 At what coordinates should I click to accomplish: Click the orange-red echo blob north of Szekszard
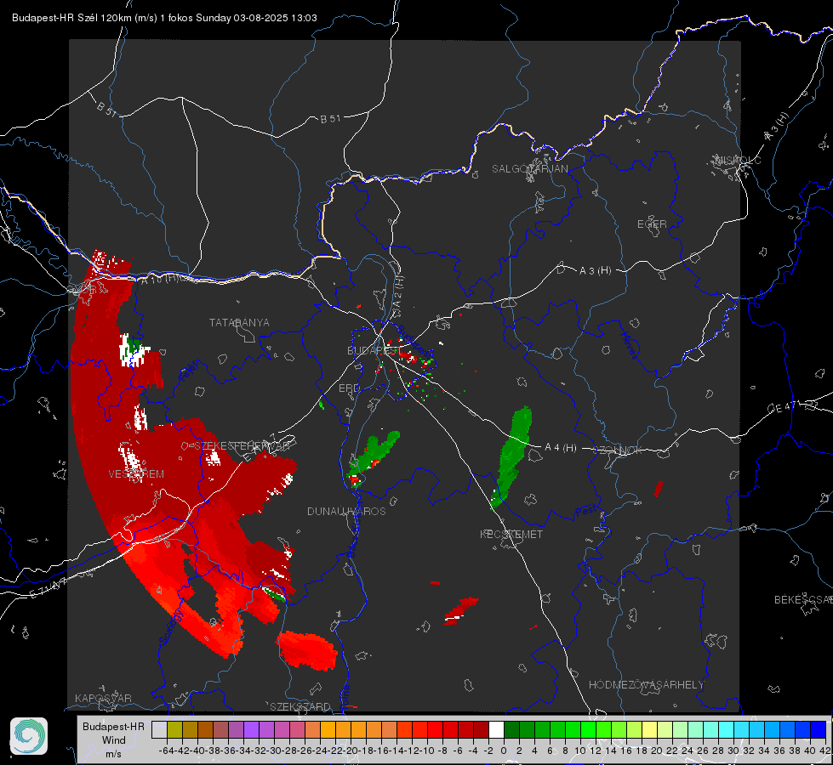[x=307, y=650]
